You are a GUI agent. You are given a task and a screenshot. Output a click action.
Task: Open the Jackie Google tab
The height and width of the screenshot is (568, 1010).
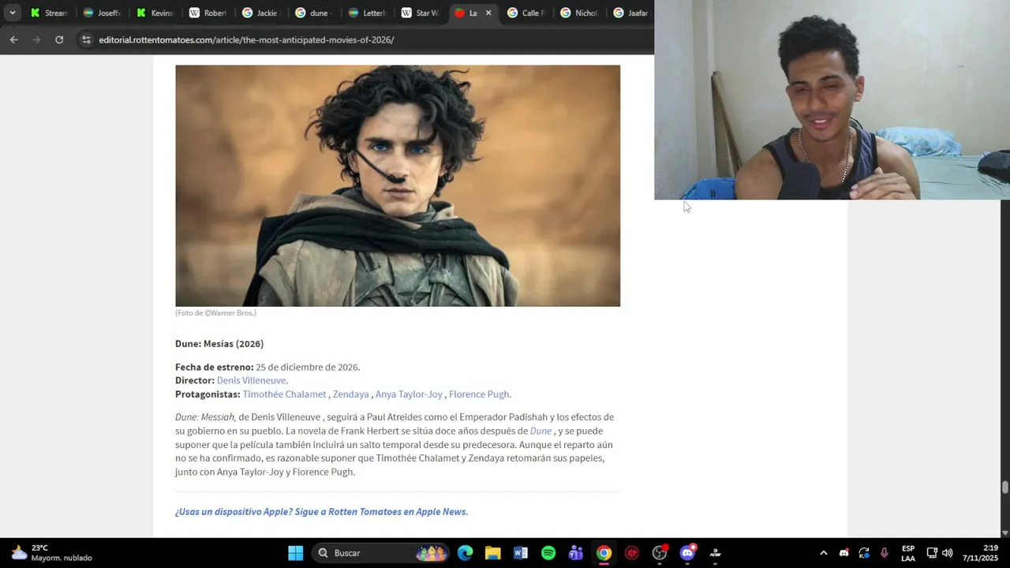pyautogui.click(x=260, y=13)
